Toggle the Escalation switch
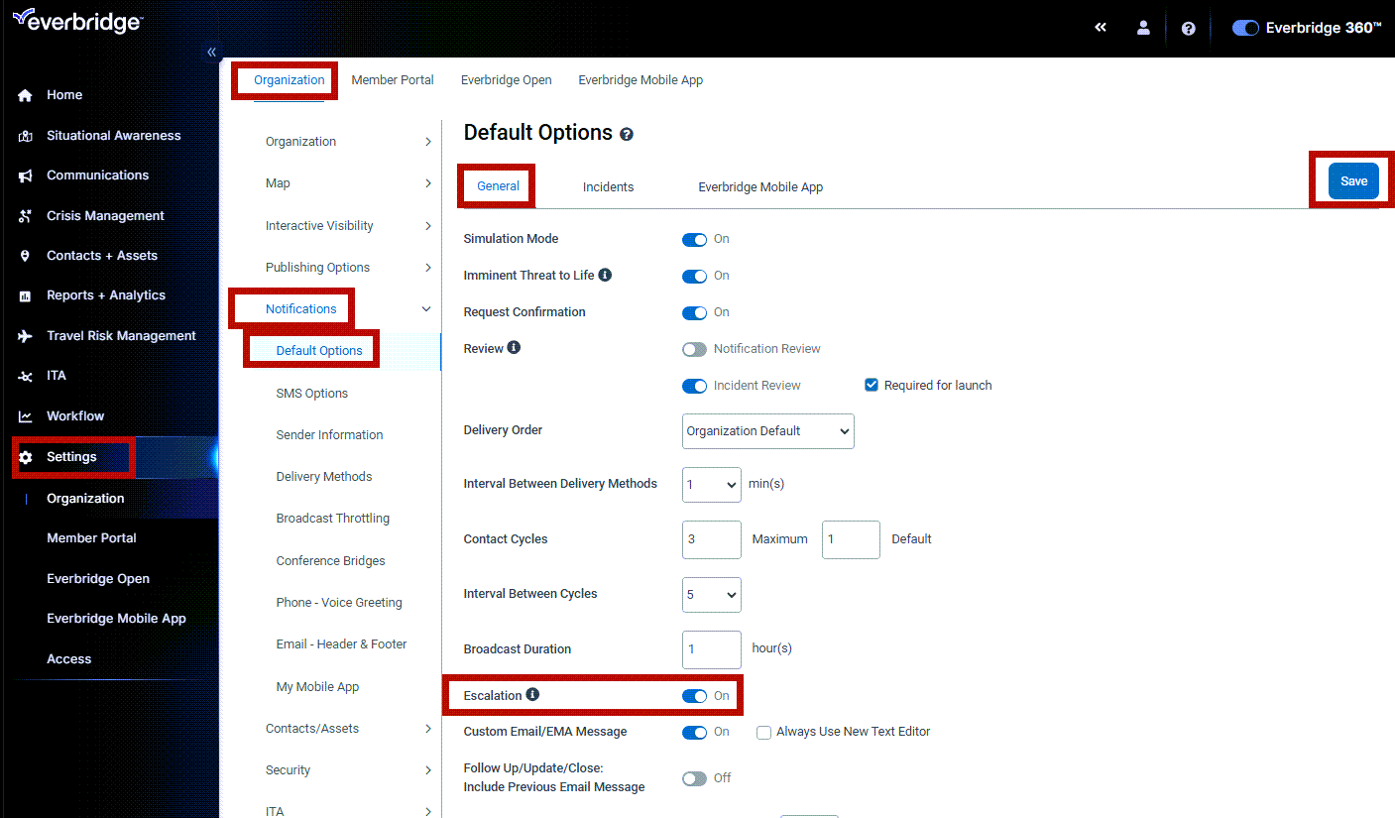Screen dimensions: 1395x818 (x=694, y=696)
